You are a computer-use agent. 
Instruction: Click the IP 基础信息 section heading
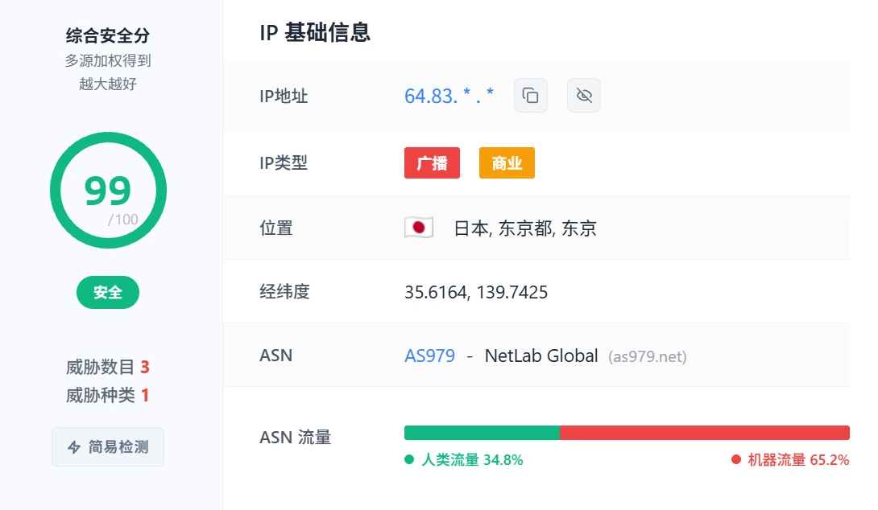coord(315,32)
